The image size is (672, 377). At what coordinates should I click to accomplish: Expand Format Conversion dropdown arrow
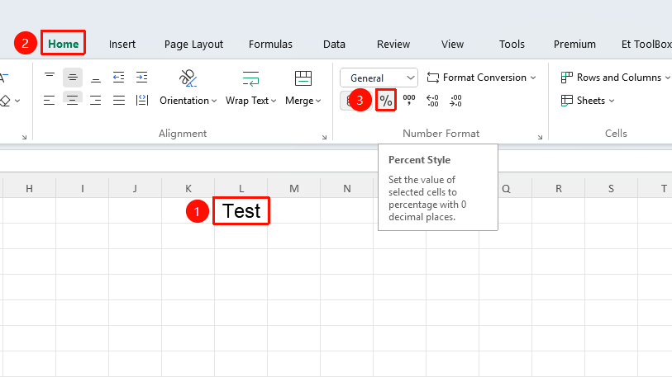(533, 78)
